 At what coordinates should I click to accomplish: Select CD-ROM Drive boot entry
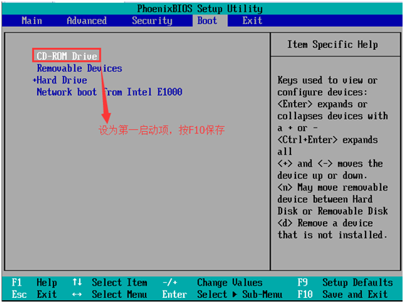(x=67, y=56)
